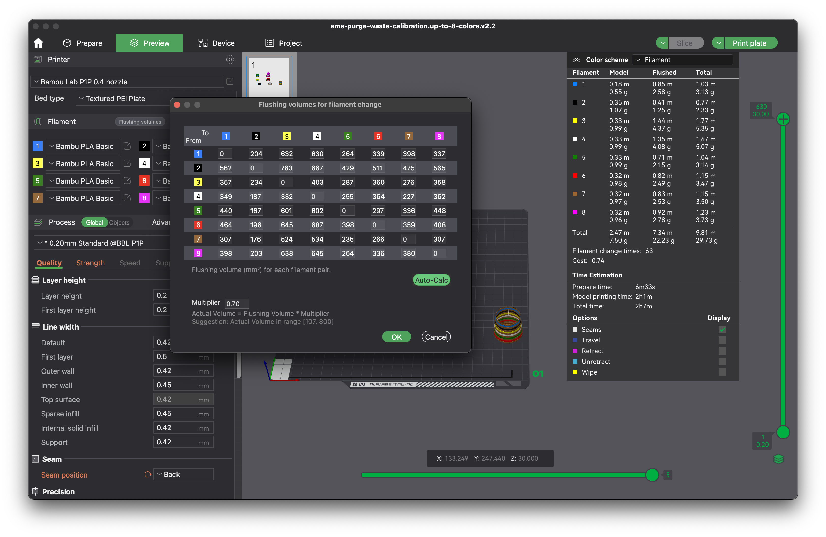The image size is (826, 537).
Task: Enable Travel display checkbox
Action: click(x=722, y=340)
